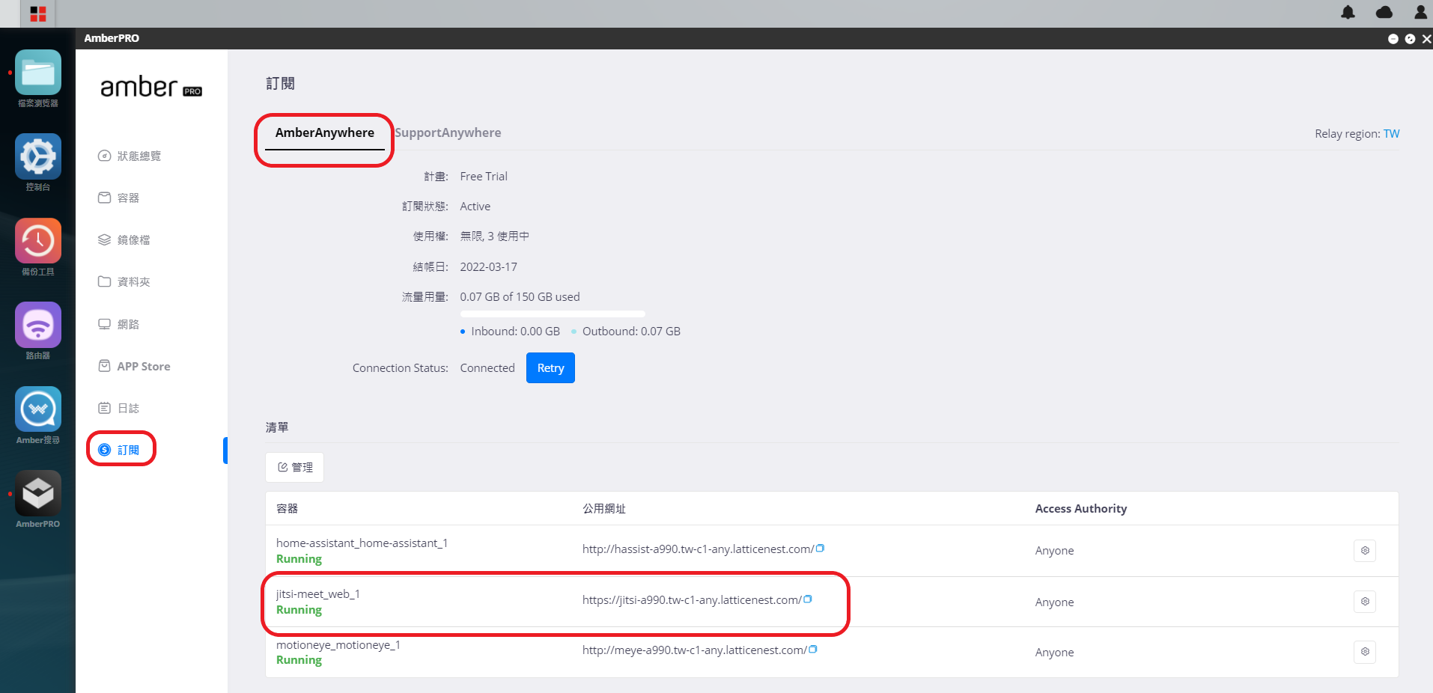Click Anyone access for jitsi row
Image resolution: width=1433 pixels, height=693 pixels.
1054,602
